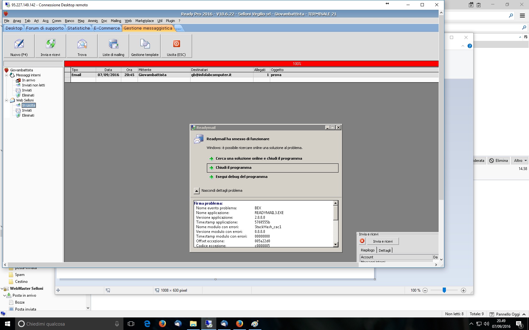Viewport: 529px width, 330px height.
Task: Click the Edge browser taskbar icon
Action: coord(147,324)
